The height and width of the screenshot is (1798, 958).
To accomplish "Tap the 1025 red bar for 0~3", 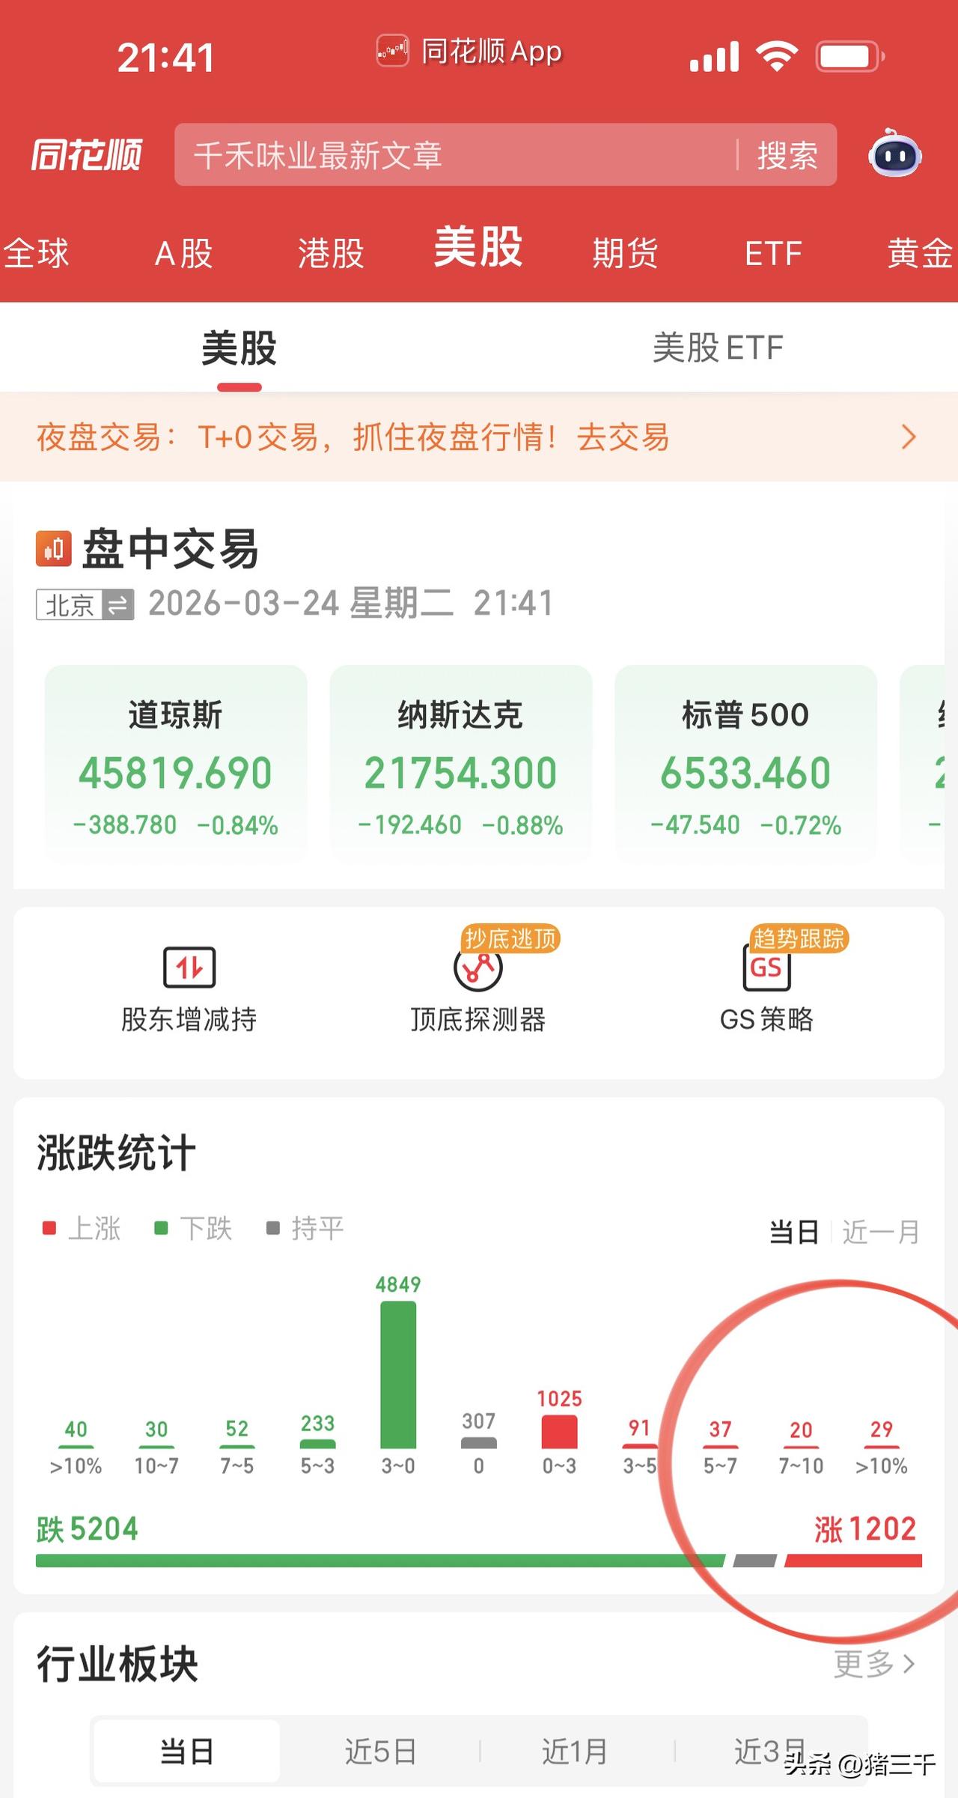I will (x=560, y=1433).
